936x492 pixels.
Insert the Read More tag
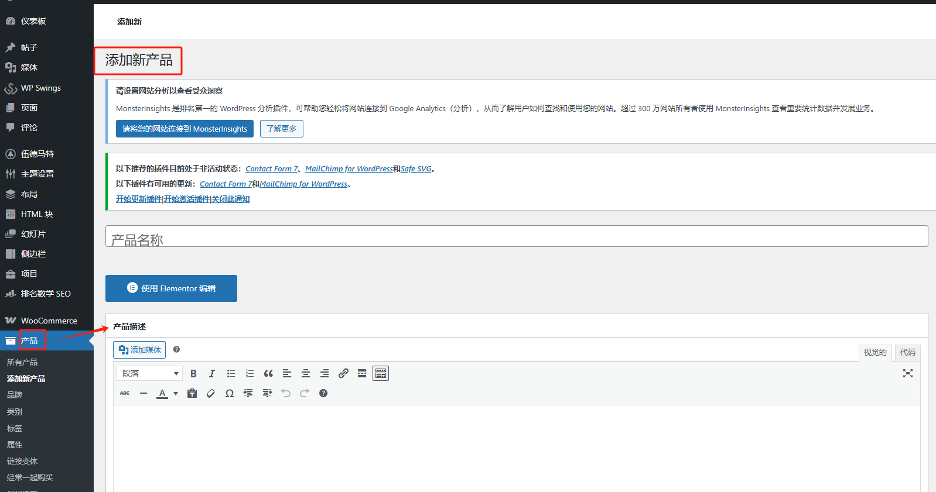(x=362, y=373)
